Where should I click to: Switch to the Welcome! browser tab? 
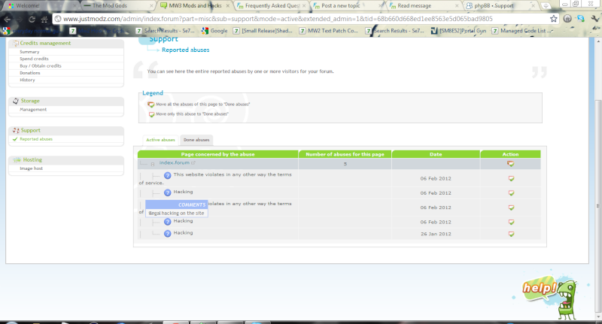41,6
